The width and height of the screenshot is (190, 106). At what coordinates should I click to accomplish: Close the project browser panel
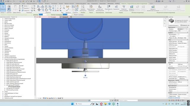point(35,17)
